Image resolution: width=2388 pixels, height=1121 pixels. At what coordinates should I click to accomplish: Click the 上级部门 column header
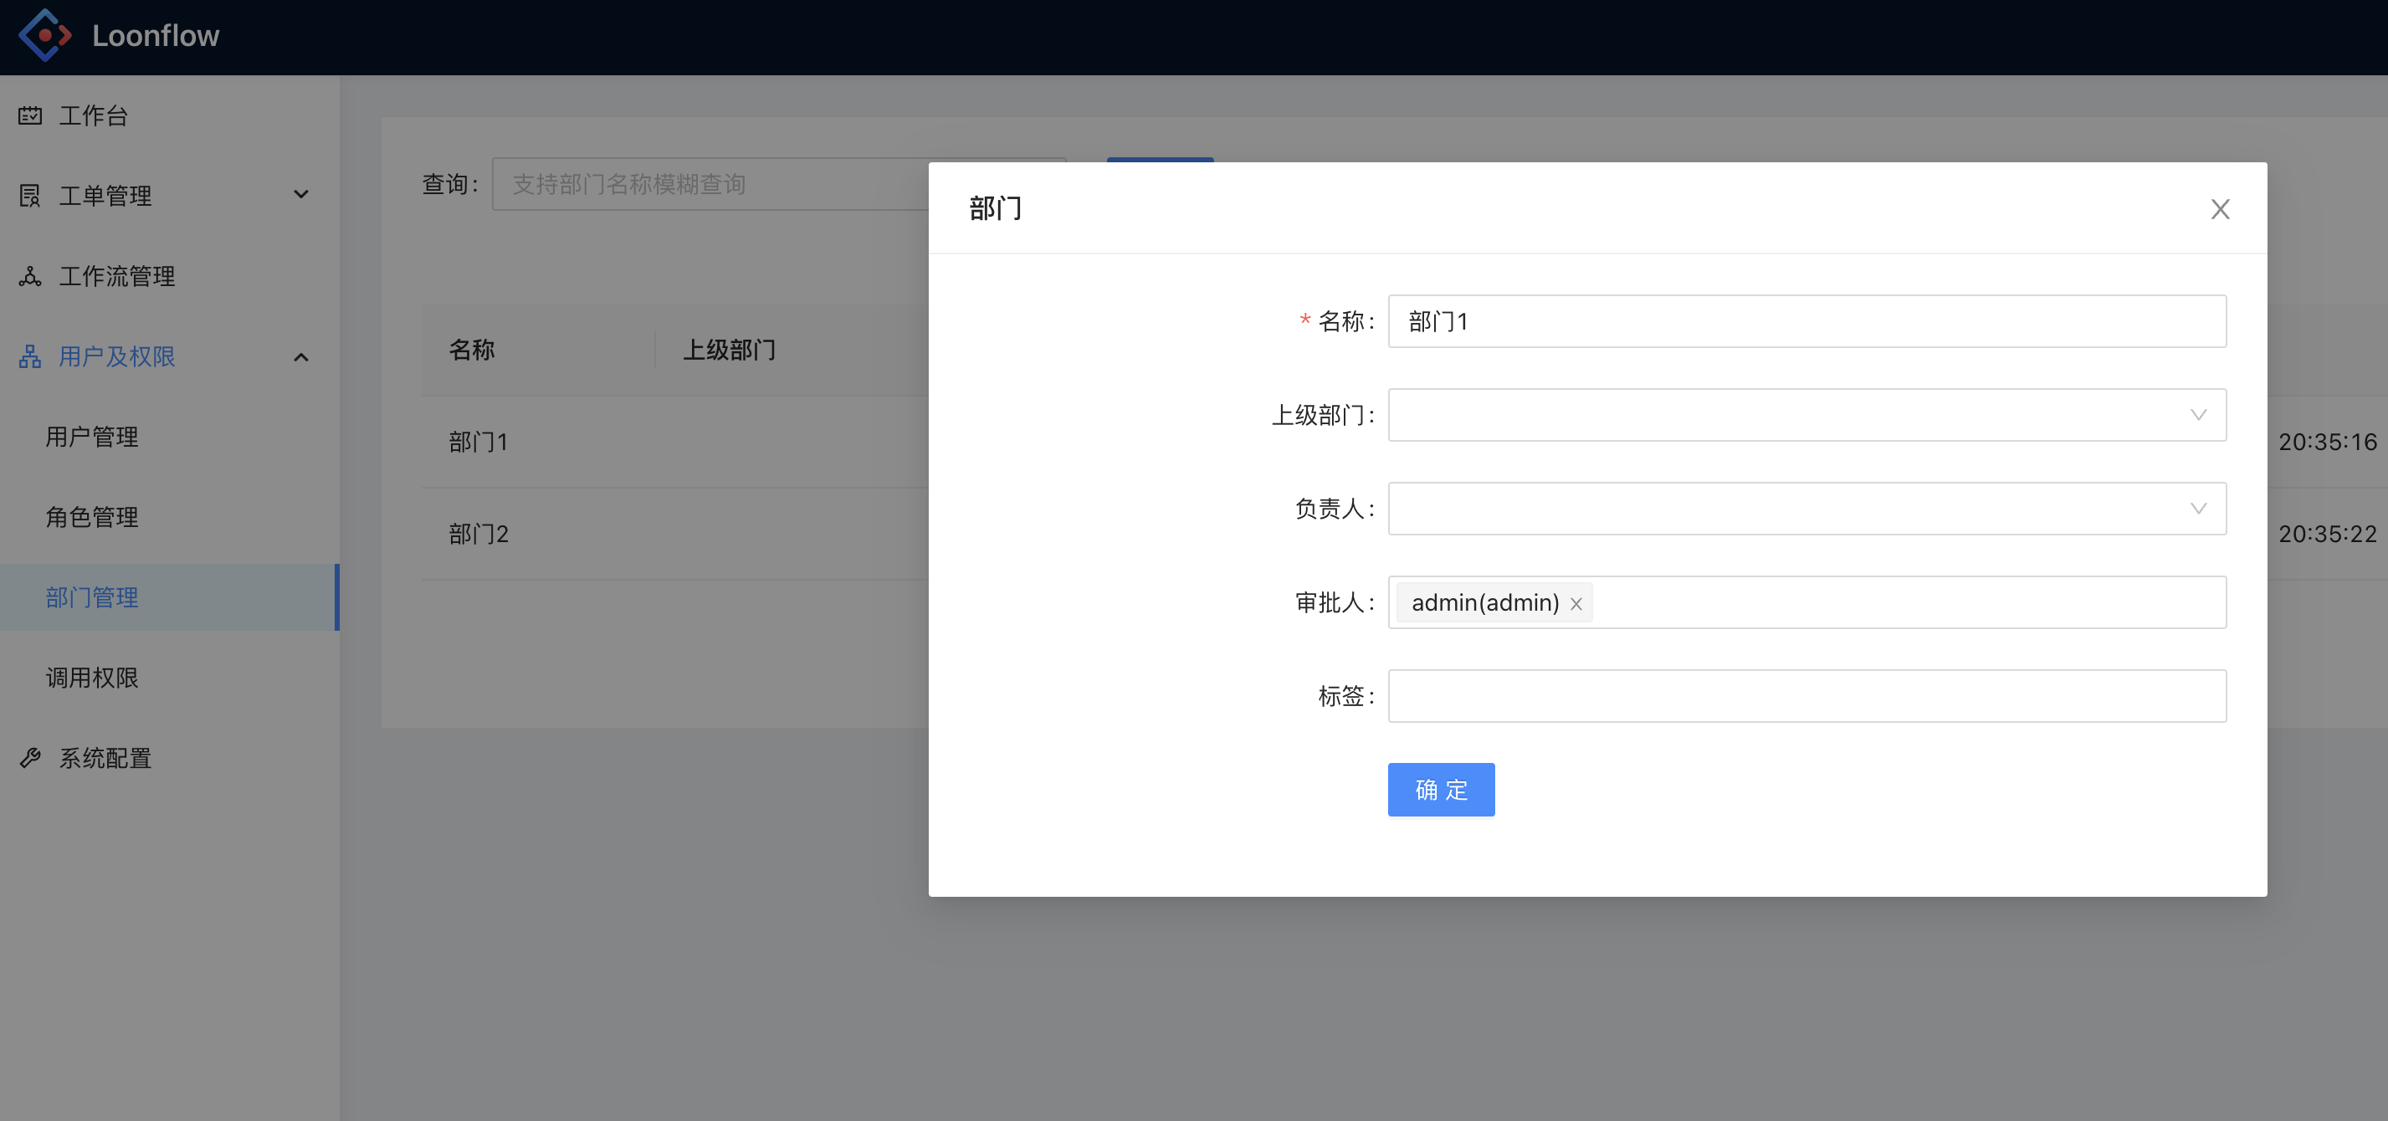click(x=730, y=351)
